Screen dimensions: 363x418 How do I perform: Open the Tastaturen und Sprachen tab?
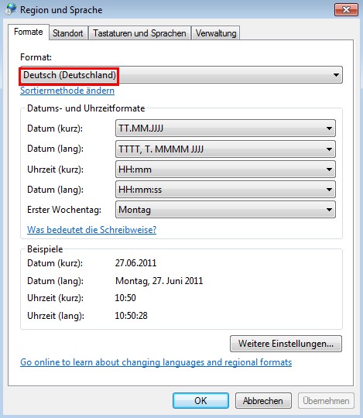[x=139, y=33]
